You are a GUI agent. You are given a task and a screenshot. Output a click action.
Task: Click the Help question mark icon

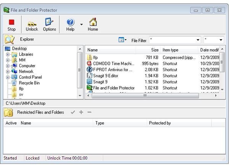click(70, 22)
